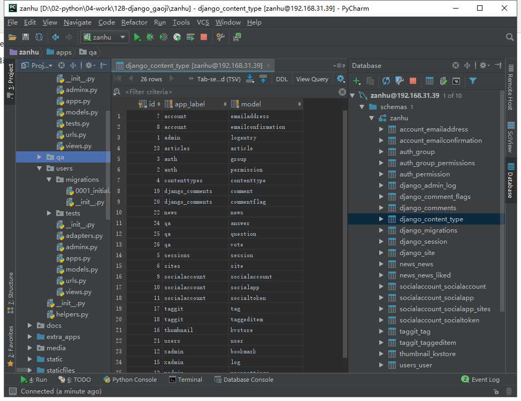Clear the filter criteria with the X icon

click(x=342, y=92)
